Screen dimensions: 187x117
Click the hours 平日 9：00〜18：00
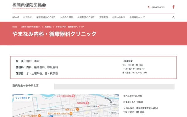coord(132,65)
